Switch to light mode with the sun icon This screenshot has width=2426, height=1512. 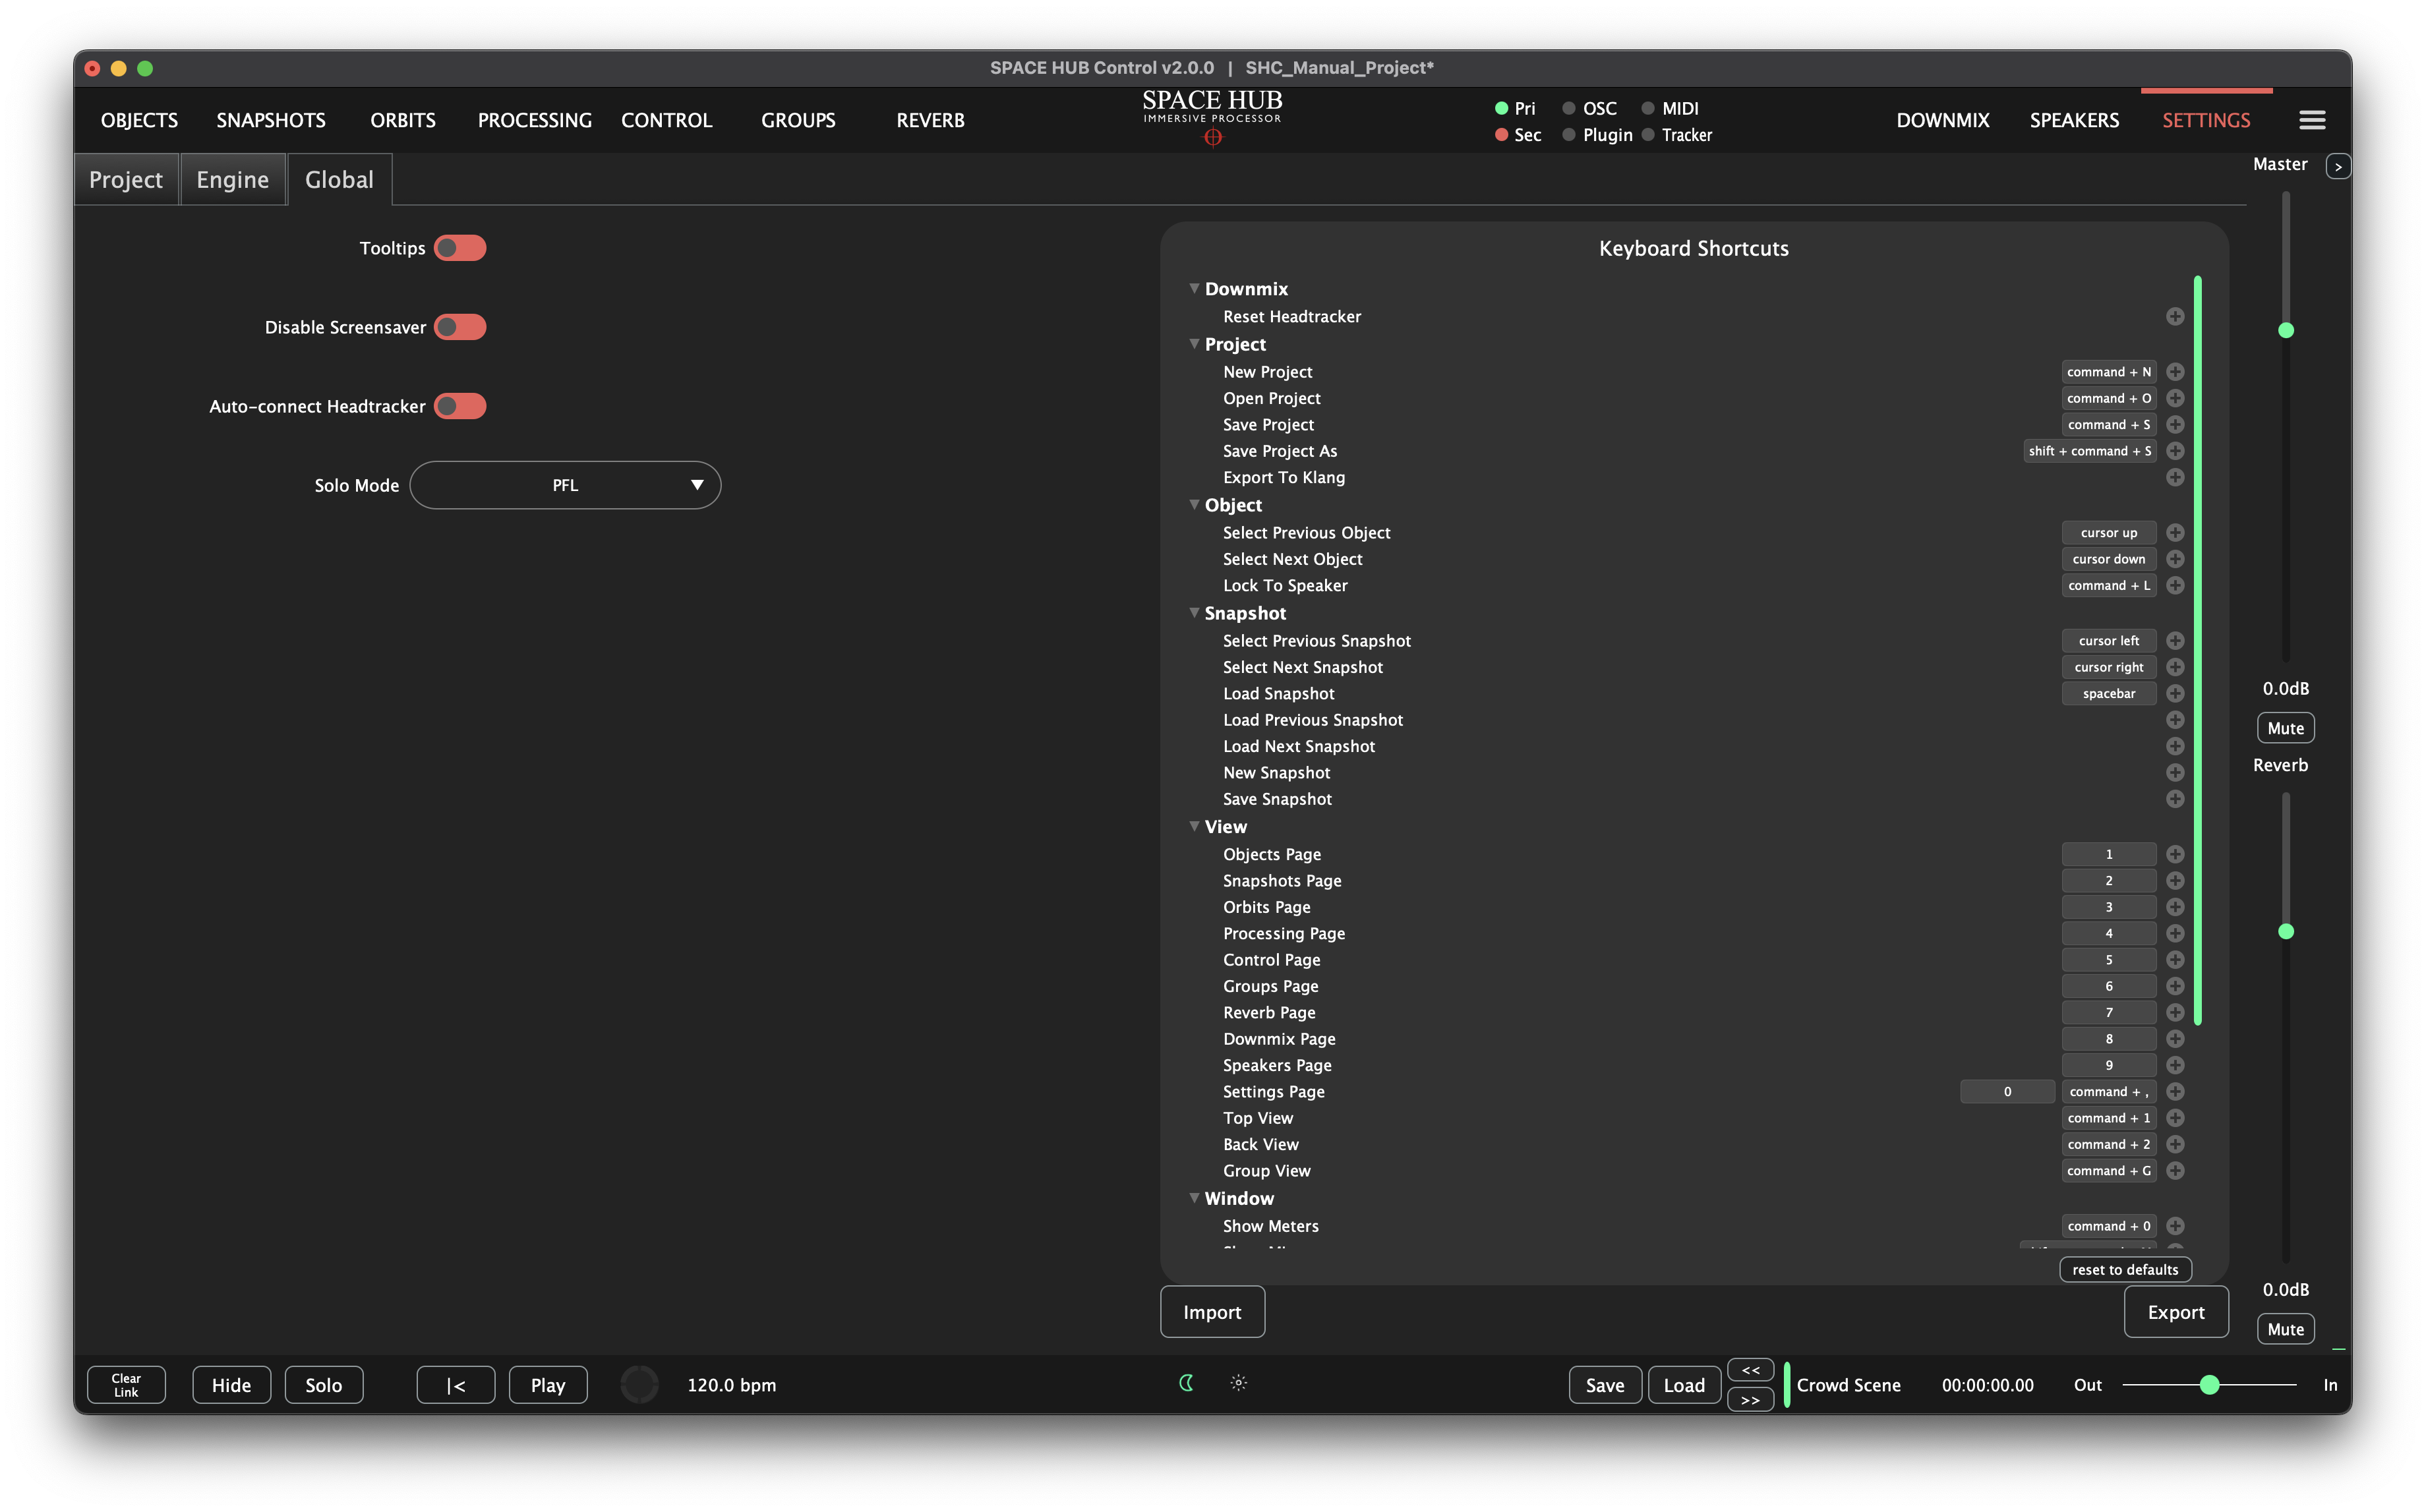click(x=1238, y=1383)
